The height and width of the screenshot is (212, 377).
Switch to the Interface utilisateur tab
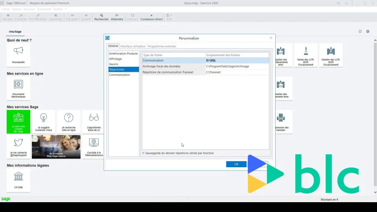[x=133, y=46]
